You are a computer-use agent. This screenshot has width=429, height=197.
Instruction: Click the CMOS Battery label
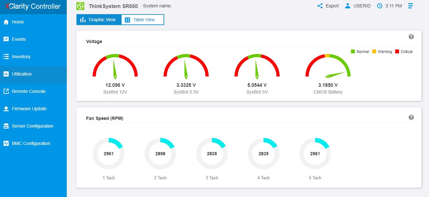[x=328, y=92]
